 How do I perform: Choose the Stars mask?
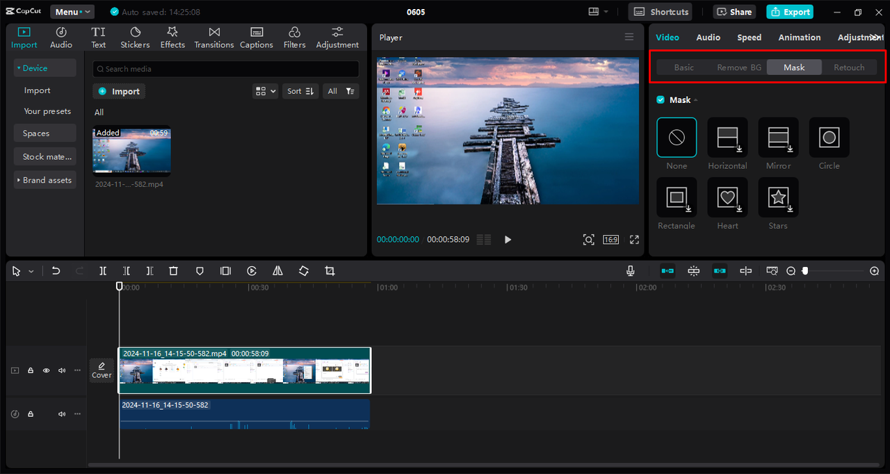click(778, 197)
